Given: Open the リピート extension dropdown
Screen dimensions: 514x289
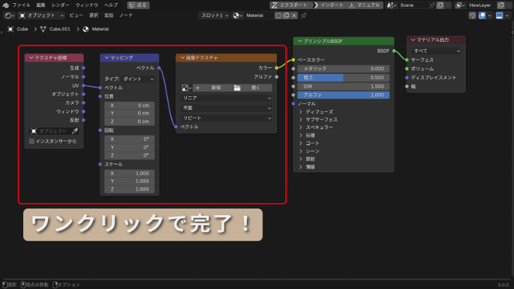Looking at the screenshot, I should [x=226, y=118].
